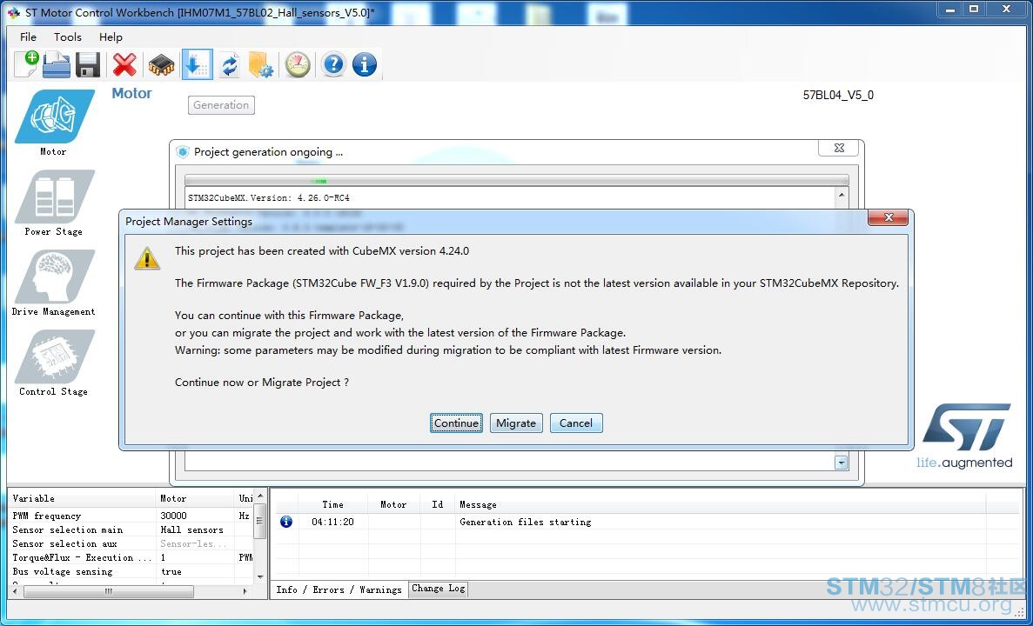Click the blue info toolbar icon
This screenshot has width=1033, height=626.
[x=365, y=64]
